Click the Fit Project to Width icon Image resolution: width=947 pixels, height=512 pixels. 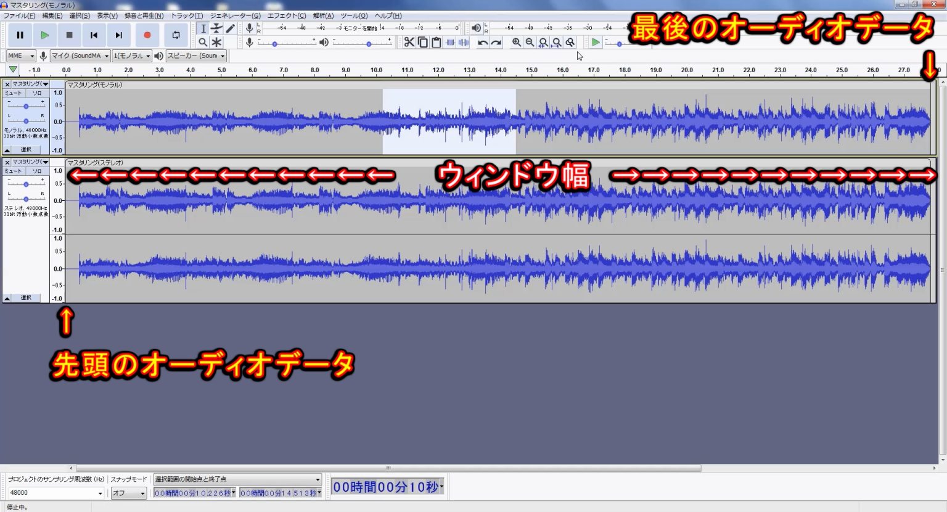pos(557,42)
